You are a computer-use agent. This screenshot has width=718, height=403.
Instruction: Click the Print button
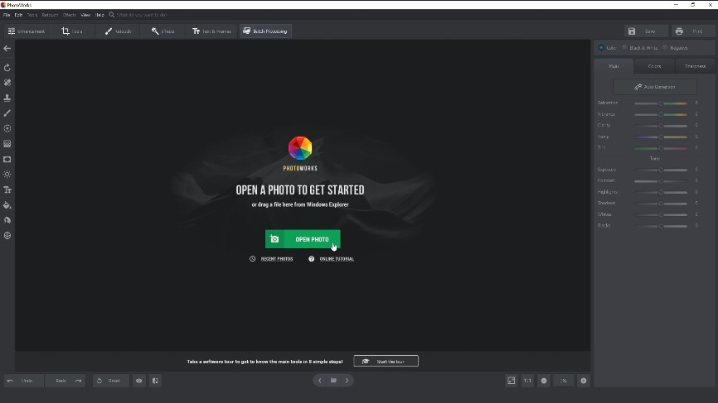692,31
